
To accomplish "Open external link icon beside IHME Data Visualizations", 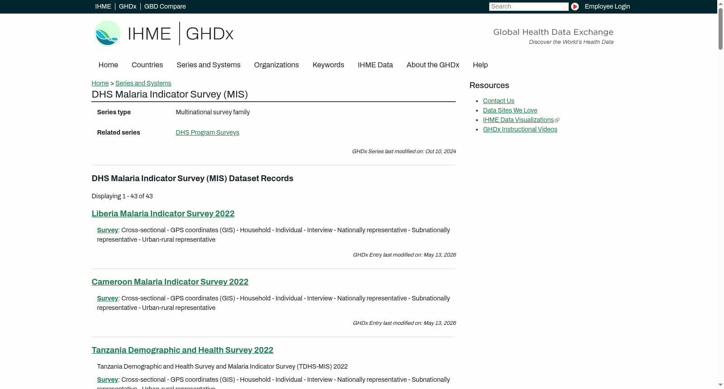I will (557, 120).
